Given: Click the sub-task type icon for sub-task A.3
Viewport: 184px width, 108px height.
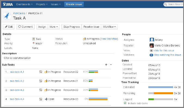Looking at the screenshot, I should 41,90.
